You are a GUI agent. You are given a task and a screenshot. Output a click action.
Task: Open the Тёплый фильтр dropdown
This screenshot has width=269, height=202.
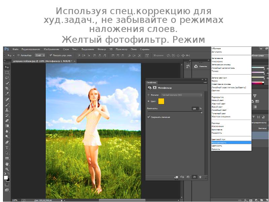182,95
